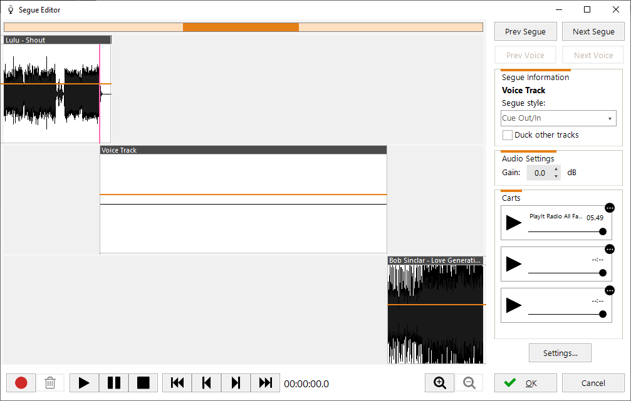Decrease gain with the down arrow
This screenshot has width=631, height=401.
tap(556, 176)
